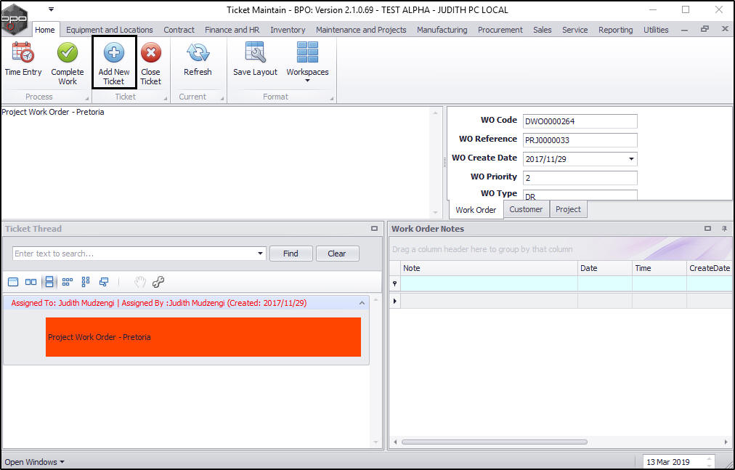The width and height of the screenshot is (735, 470).
Task: Open the Contract ribbon tab
Action: [x=179, y=30]
